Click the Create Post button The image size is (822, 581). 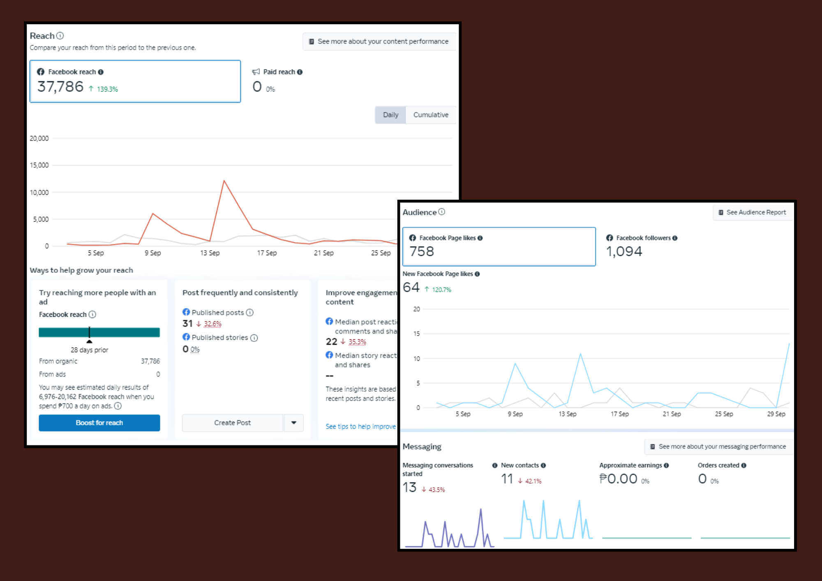232,423
